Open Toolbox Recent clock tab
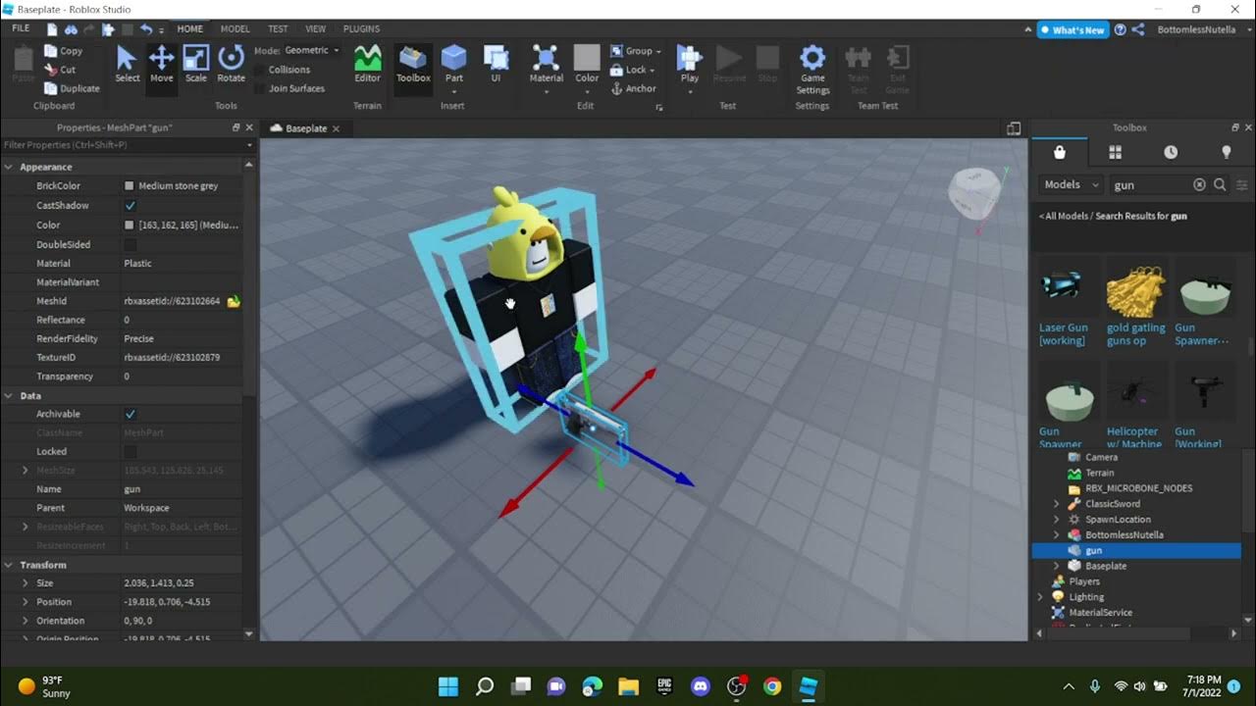Viewport: 1256px width, 706px height. click(x=1171, y=152)
